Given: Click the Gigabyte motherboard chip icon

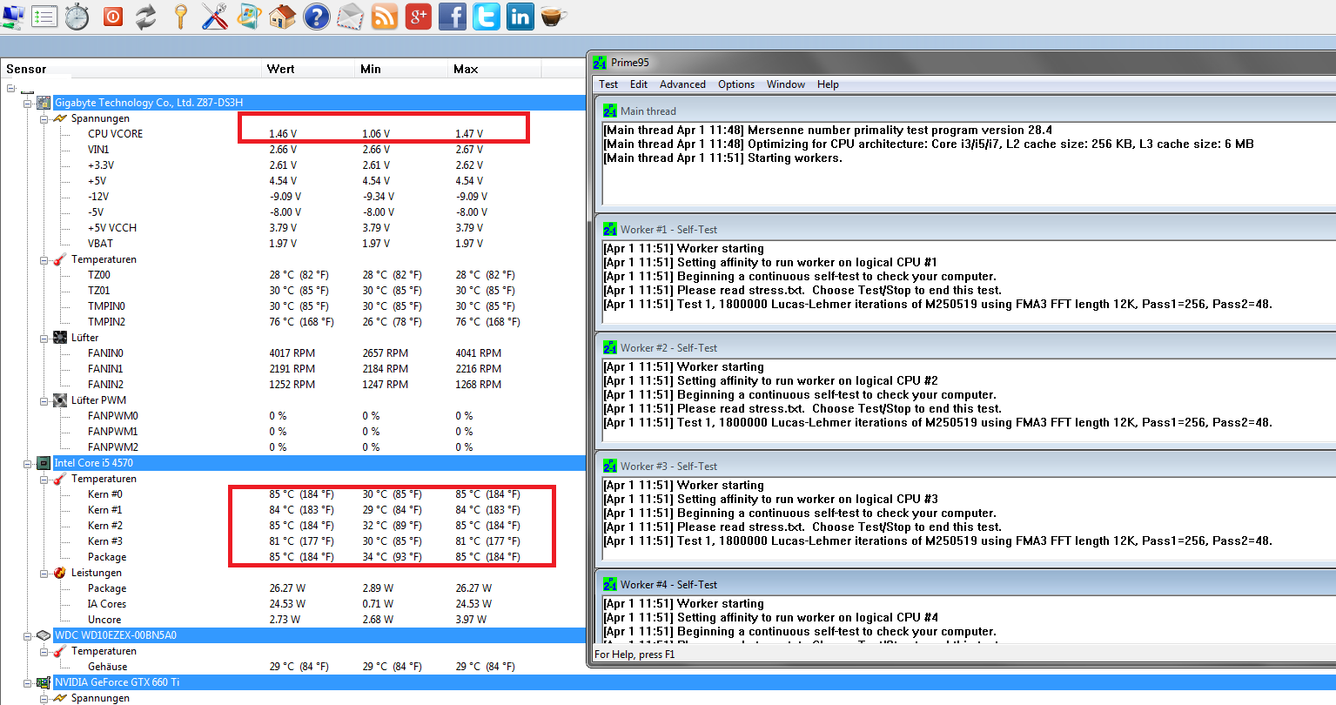Looking at the screenshot, I should click(44, 103).
